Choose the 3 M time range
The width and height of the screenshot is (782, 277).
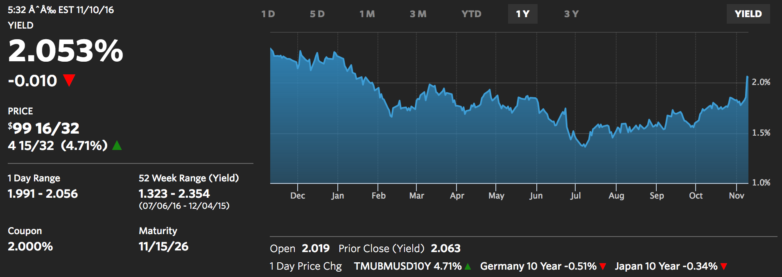(418, 14)
